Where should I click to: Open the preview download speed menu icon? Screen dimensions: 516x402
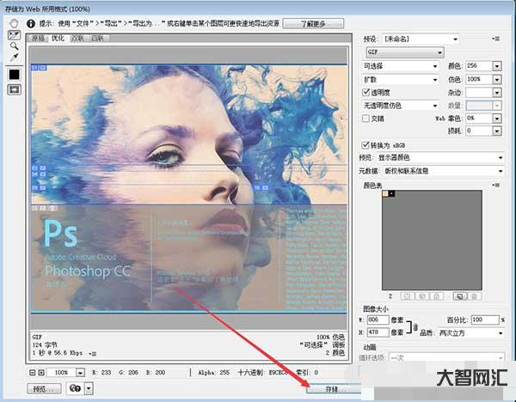[93, 354]
